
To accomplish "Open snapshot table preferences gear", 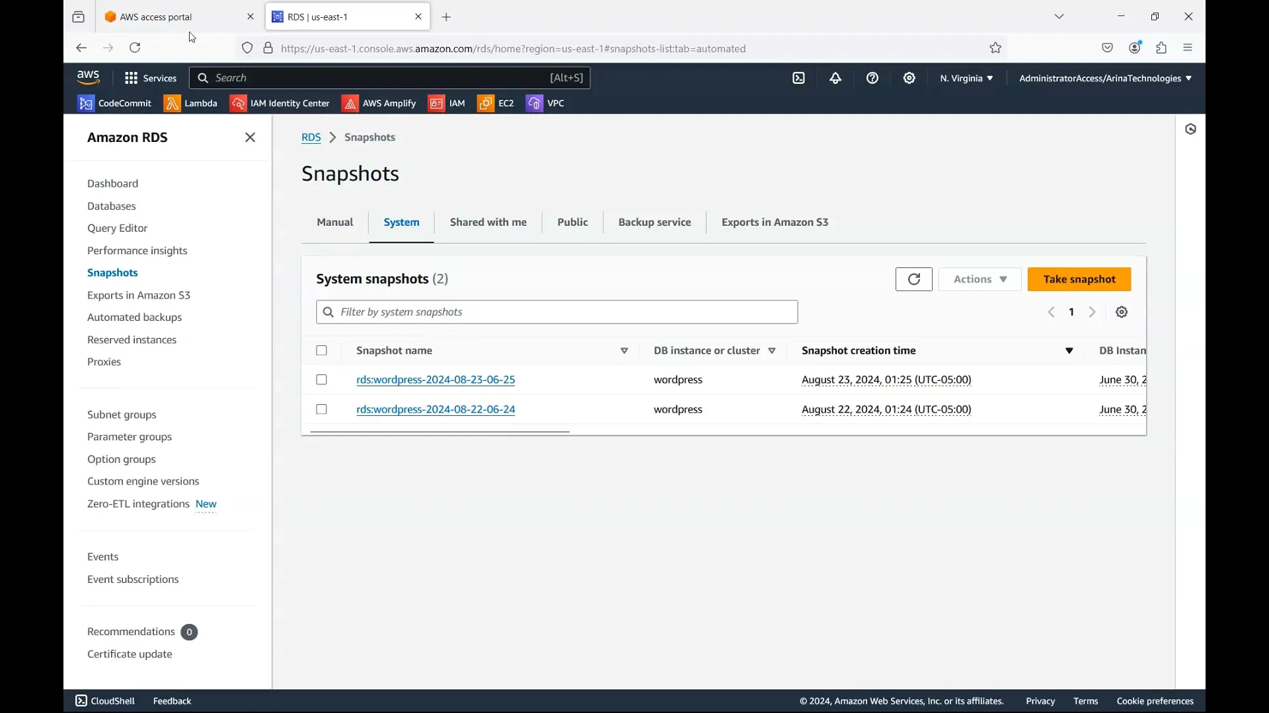I will 1122,312.
